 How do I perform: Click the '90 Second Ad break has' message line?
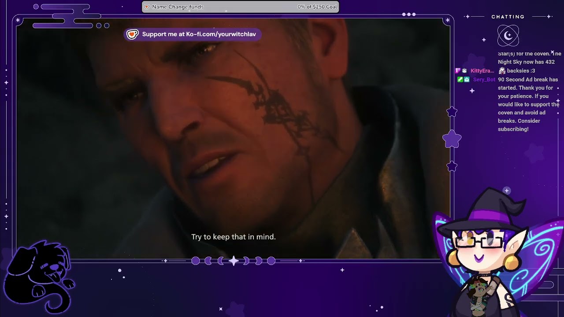point(528,80)
